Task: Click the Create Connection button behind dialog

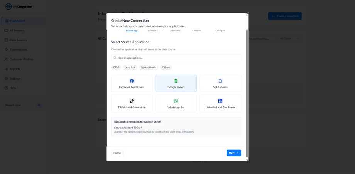Action: [x=285, y=16]
